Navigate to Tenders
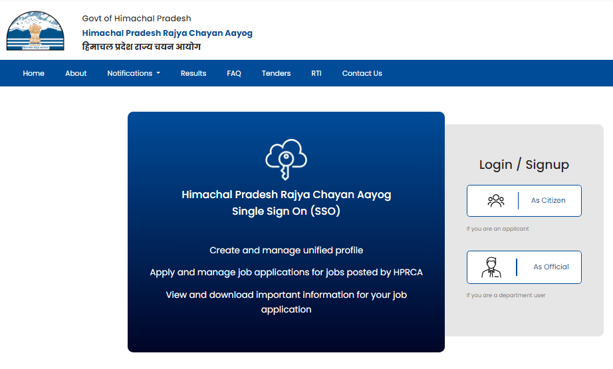This screenshot has height=369, width=613. pos(276,73)
